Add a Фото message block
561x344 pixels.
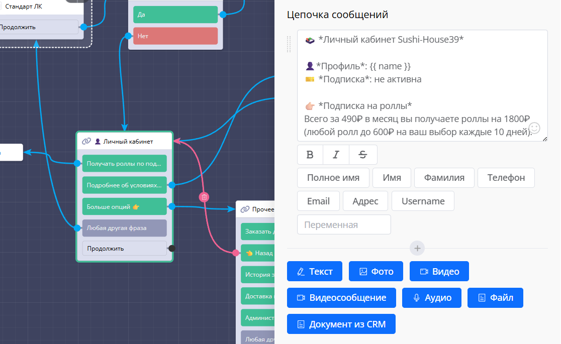click(x=377, y=271)
